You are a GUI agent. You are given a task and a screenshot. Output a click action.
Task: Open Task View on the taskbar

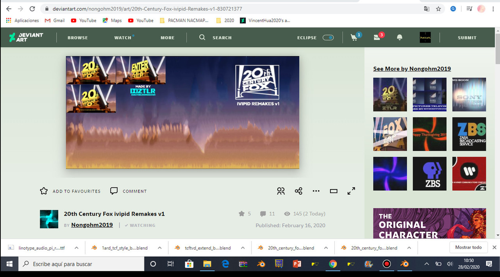(171, 264)
